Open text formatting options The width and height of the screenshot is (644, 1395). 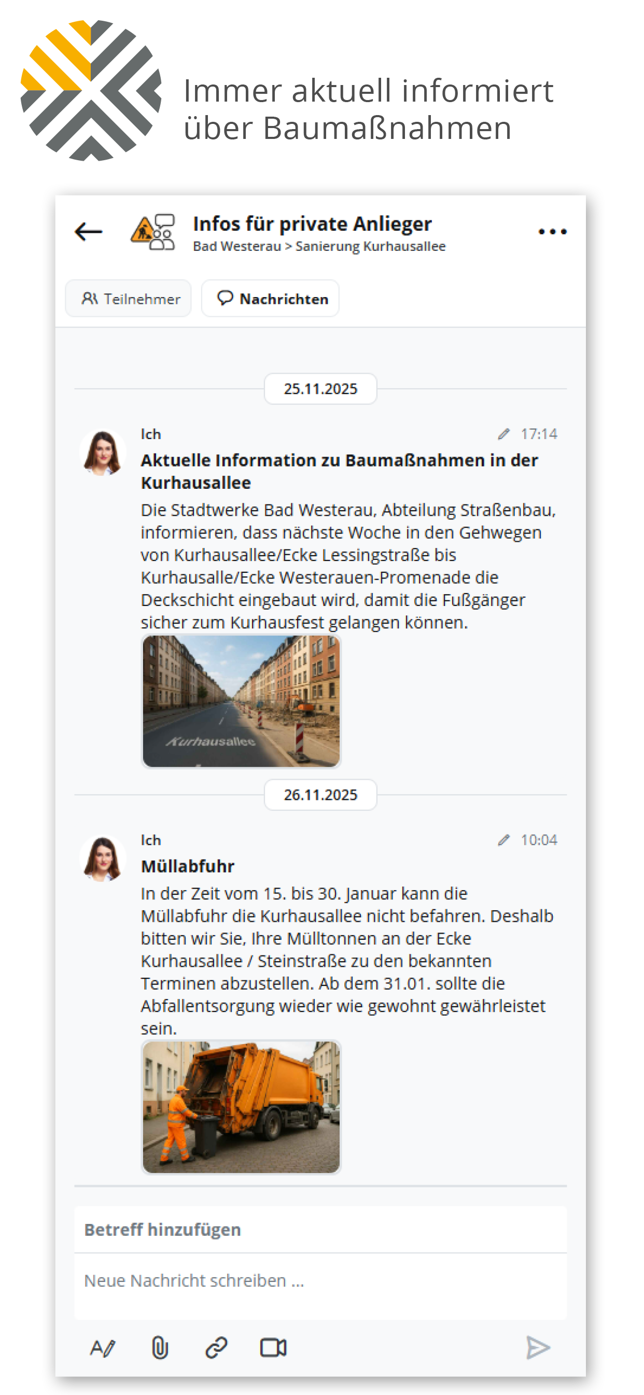102,1347
